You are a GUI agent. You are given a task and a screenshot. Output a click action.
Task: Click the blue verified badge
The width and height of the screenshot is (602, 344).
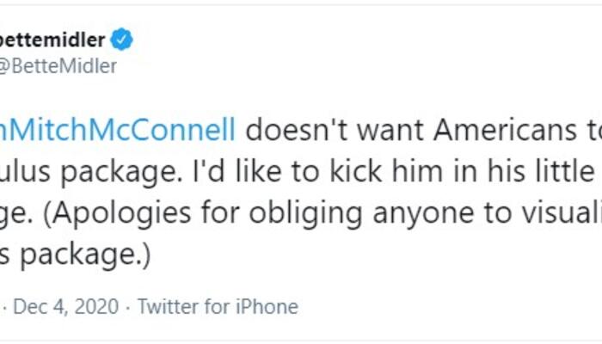123,40
